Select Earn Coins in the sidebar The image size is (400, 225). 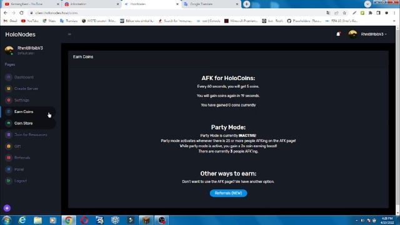click(x=24, y=112)
